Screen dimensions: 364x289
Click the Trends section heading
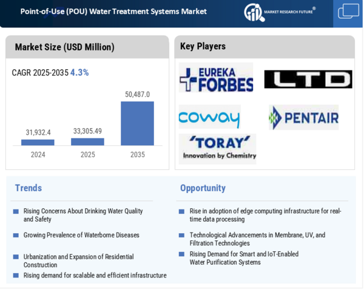point(29,188)
